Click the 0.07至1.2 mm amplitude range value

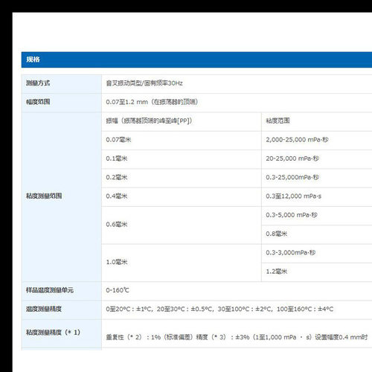[152, 102]
